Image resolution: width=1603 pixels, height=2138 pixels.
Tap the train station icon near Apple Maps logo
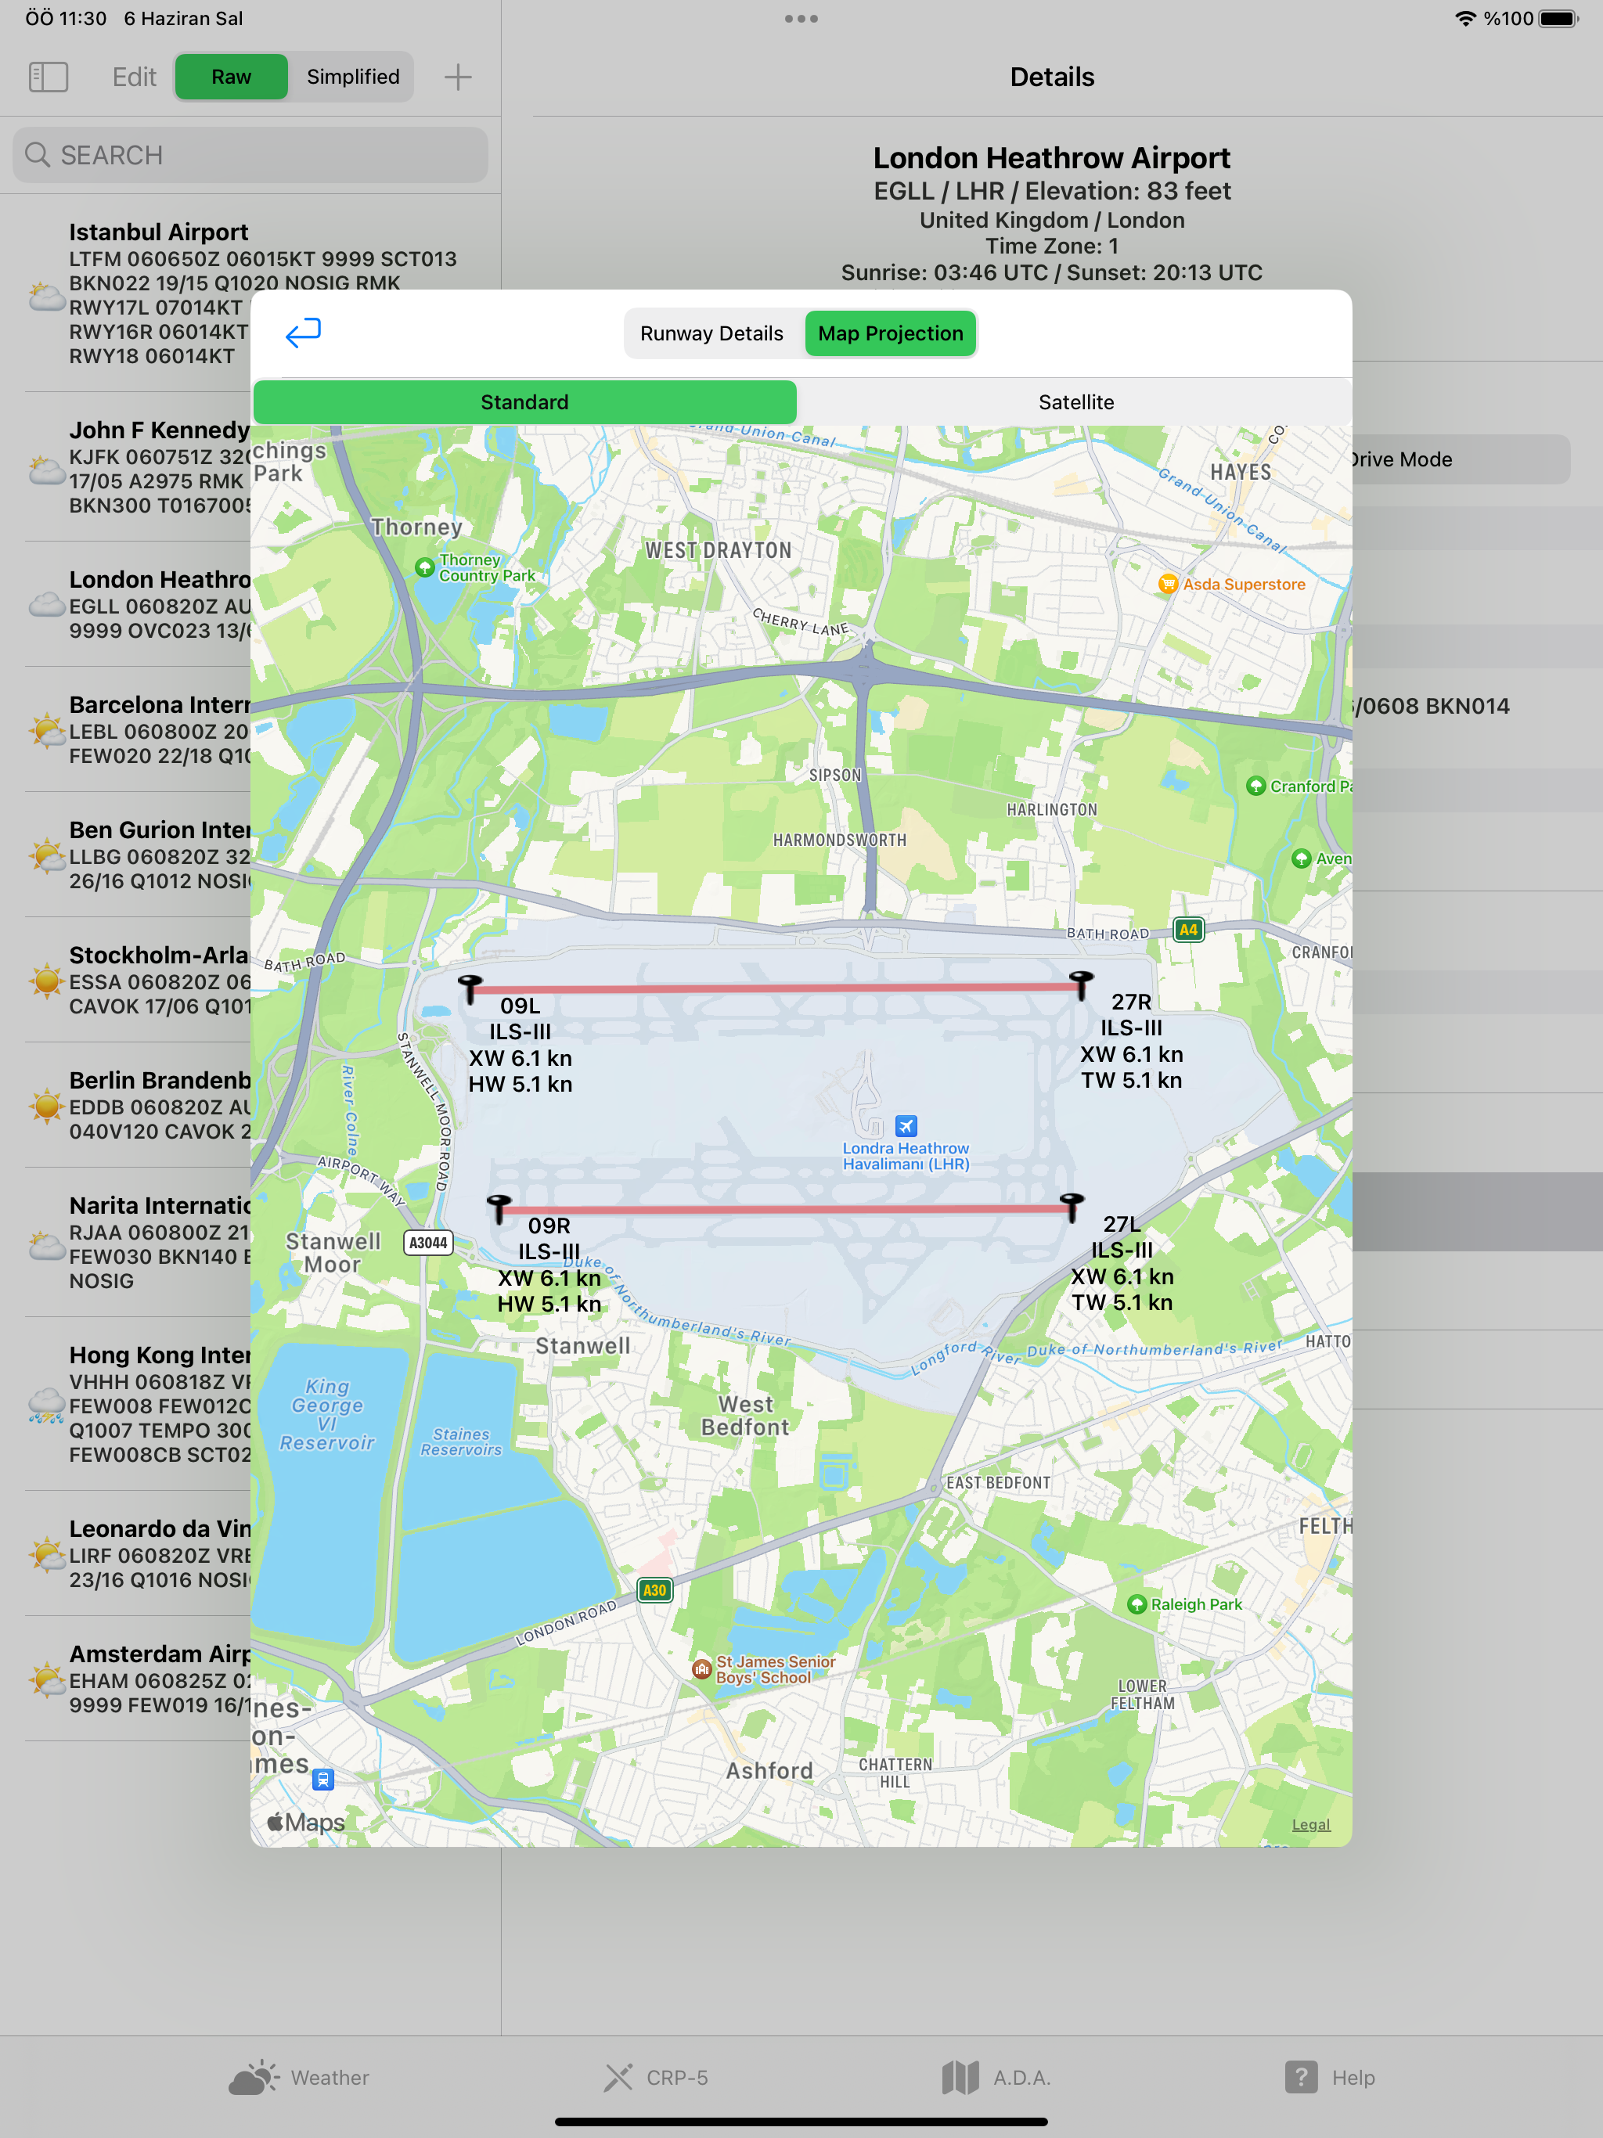click(x=323, y=1780)
